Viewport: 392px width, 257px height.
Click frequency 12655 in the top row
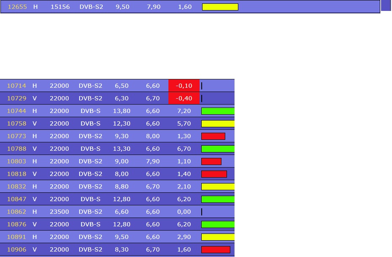pos(17,7)
